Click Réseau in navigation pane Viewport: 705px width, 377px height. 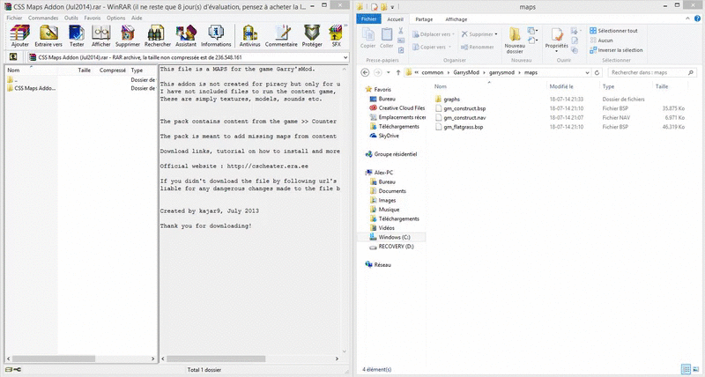coord(378,264)
